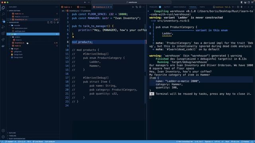Viewport: 255px width, 143px height.
Task: Open Customize Layout button in title bar
Action: point(252,2)
